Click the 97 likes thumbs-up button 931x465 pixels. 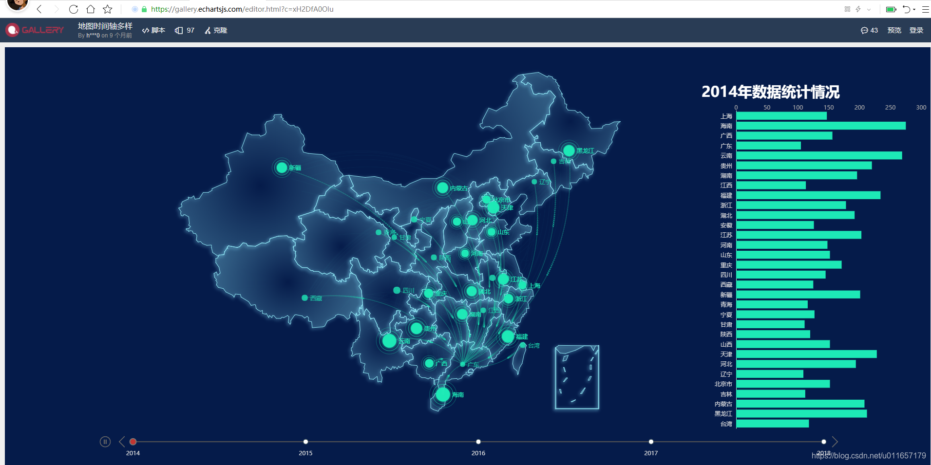[185, 30]
